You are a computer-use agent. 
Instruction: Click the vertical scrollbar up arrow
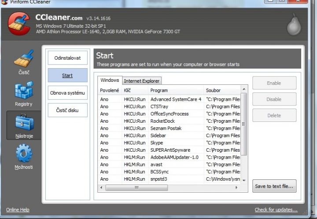pyautogui.click(x=244, y=89)
